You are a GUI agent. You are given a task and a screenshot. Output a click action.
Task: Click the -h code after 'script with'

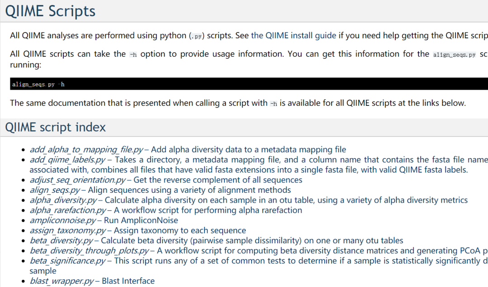click(x=273, y=104)
